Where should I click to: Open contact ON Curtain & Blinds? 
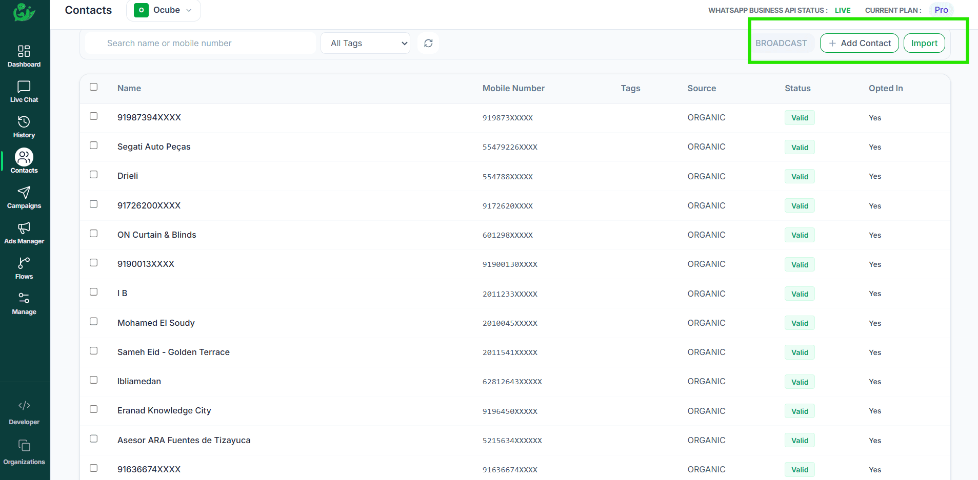157,235
